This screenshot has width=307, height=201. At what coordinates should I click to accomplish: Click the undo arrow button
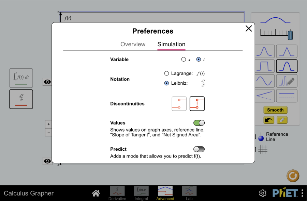[x=269, y=120]
